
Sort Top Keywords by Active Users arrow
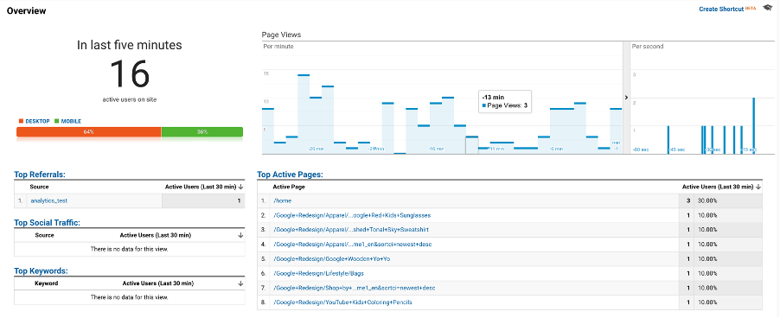pos(240,283)
